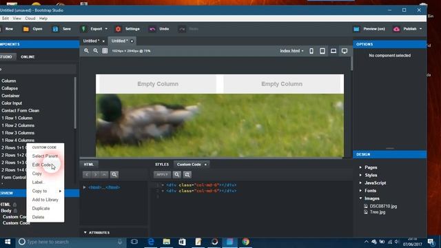Select the Container component
This screenshot has width=441, height=248.
click(10, 96)
